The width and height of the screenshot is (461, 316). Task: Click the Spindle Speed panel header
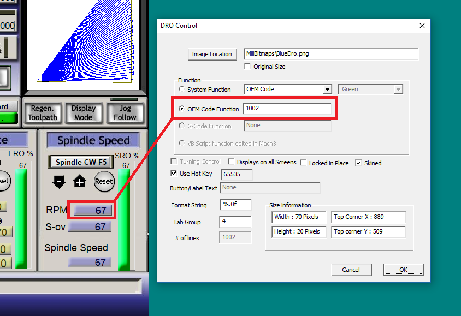tap(93, 140)
